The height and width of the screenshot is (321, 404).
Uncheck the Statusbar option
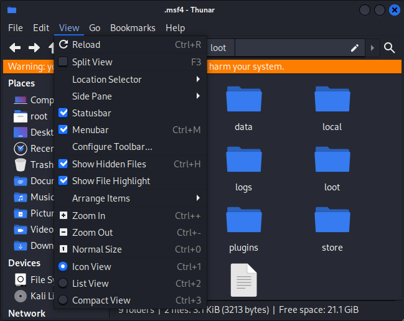[63, 113]
